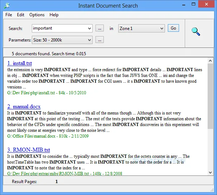
Task: Click the application icon in title bar
Action: [7, 6]
